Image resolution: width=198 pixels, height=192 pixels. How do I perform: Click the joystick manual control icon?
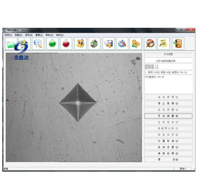pyautogui.click(x=80, y=44)
